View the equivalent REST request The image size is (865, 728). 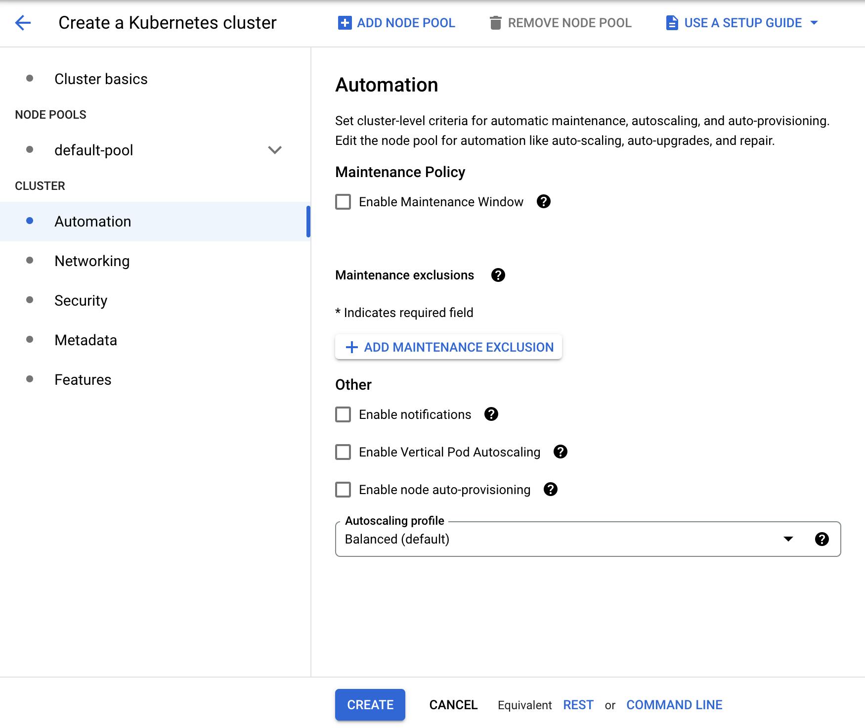tap(578, 705)
